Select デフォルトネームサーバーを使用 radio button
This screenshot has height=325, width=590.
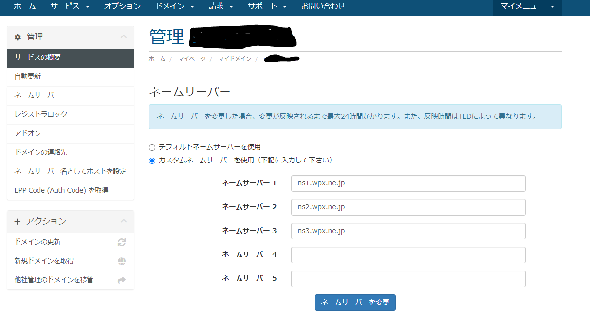(x=152, y=147)
